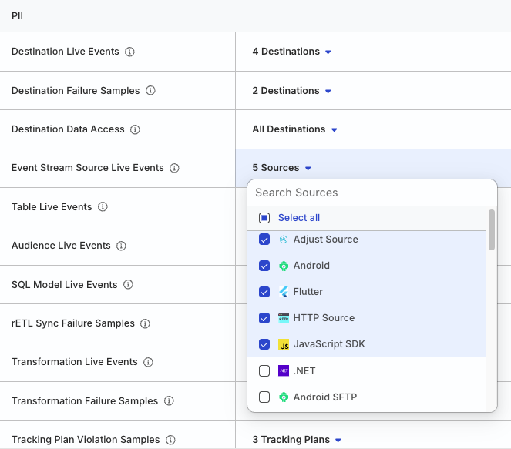Click info icon beside Destination Data Access
Image resolution: width=511 pixels, height=449 pixels.
pos(135,129)
